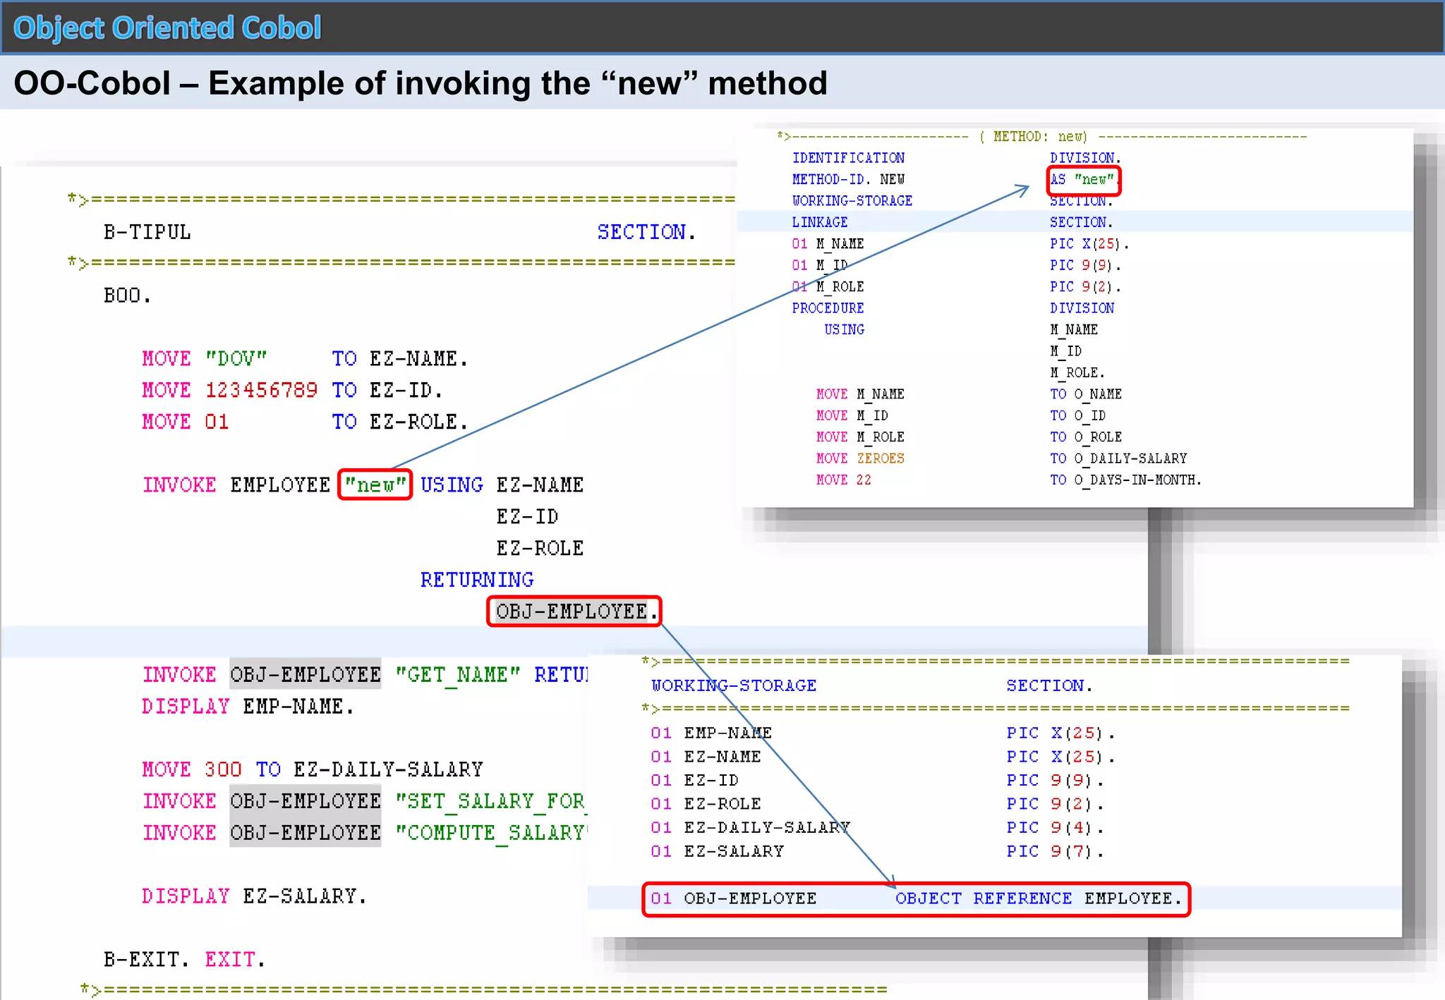Click the "new" literal after INVOKE EMPLOYEE
Viewport: 1445px width, 1000px height.
tap(375, 485)
